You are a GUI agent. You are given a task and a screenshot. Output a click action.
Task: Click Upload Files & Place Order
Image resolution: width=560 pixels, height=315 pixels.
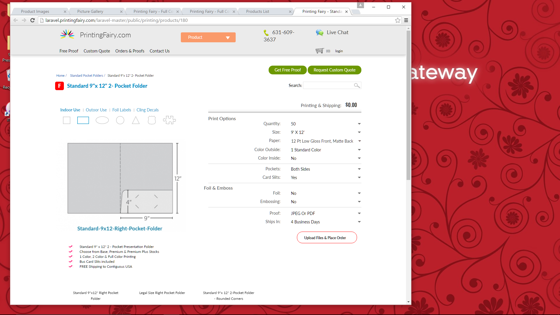327,238
